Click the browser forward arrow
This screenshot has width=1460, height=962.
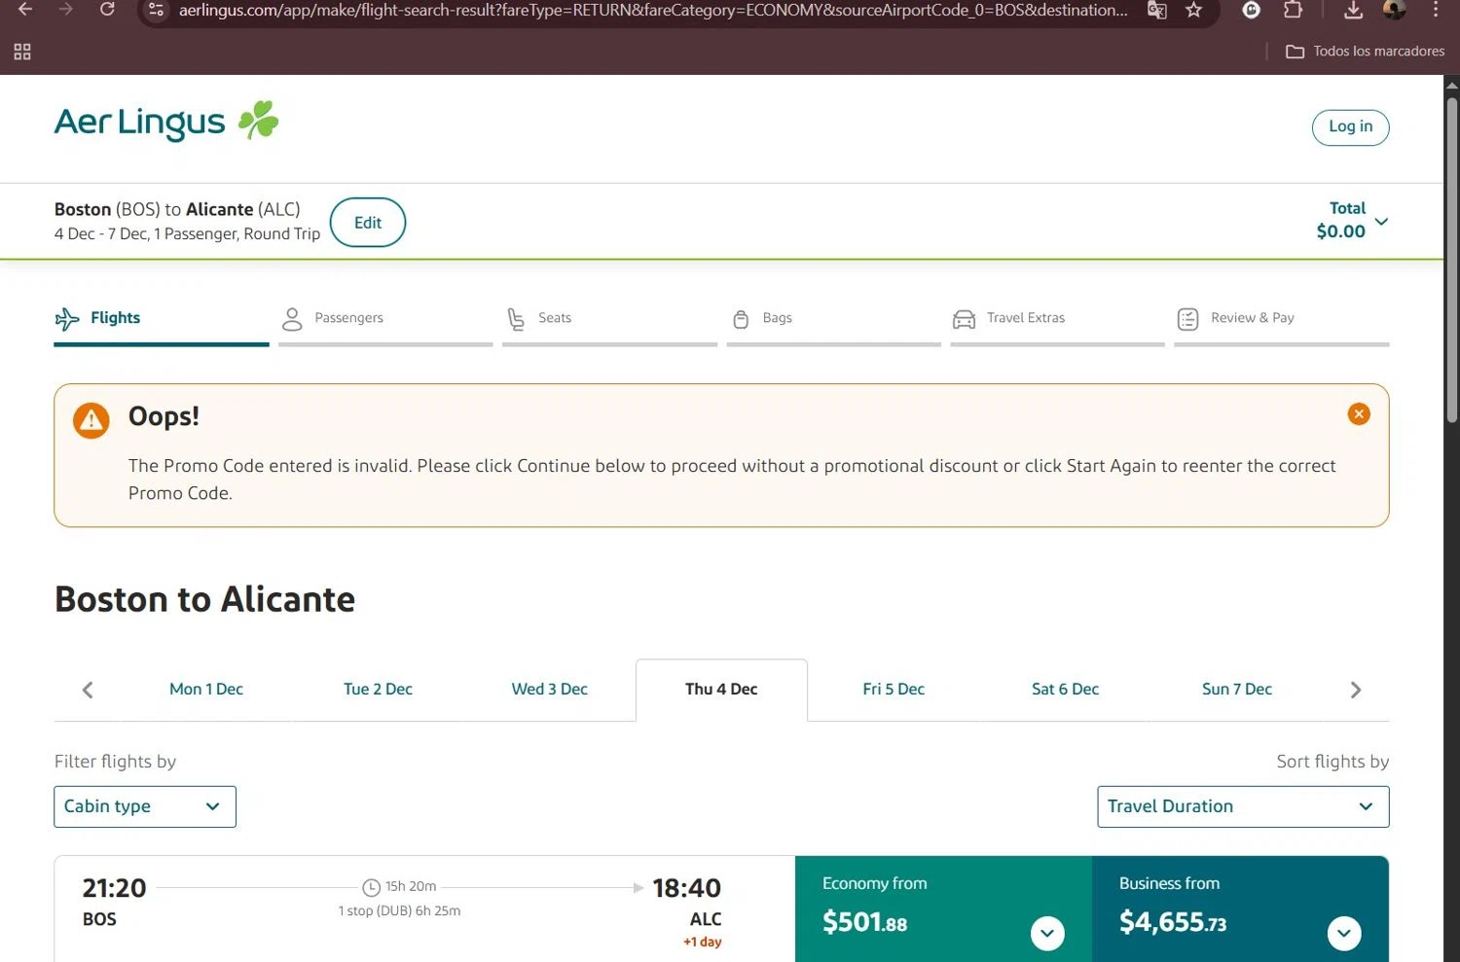click(x=66, y=10)
